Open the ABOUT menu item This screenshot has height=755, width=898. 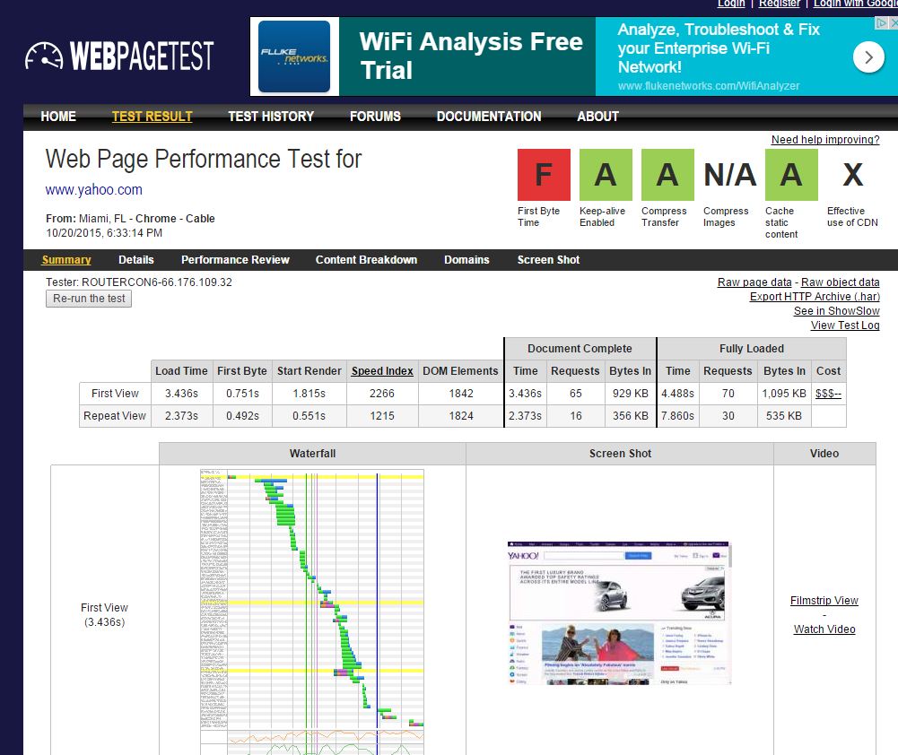pos(597,117)
